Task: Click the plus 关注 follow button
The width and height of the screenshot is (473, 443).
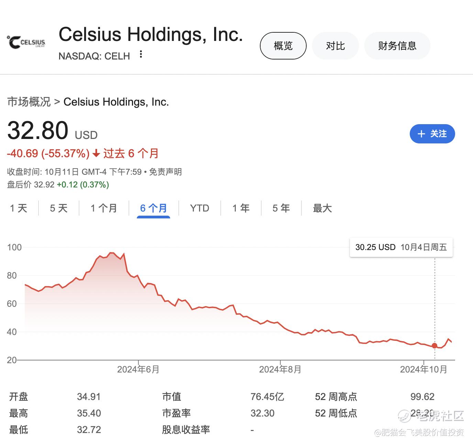Action: tap(432, 134)
